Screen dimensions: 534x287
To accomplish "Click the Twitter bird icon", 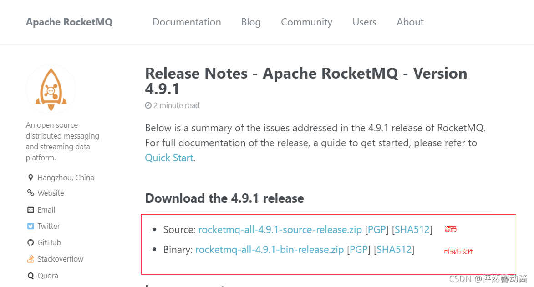I will pos(31,226).
